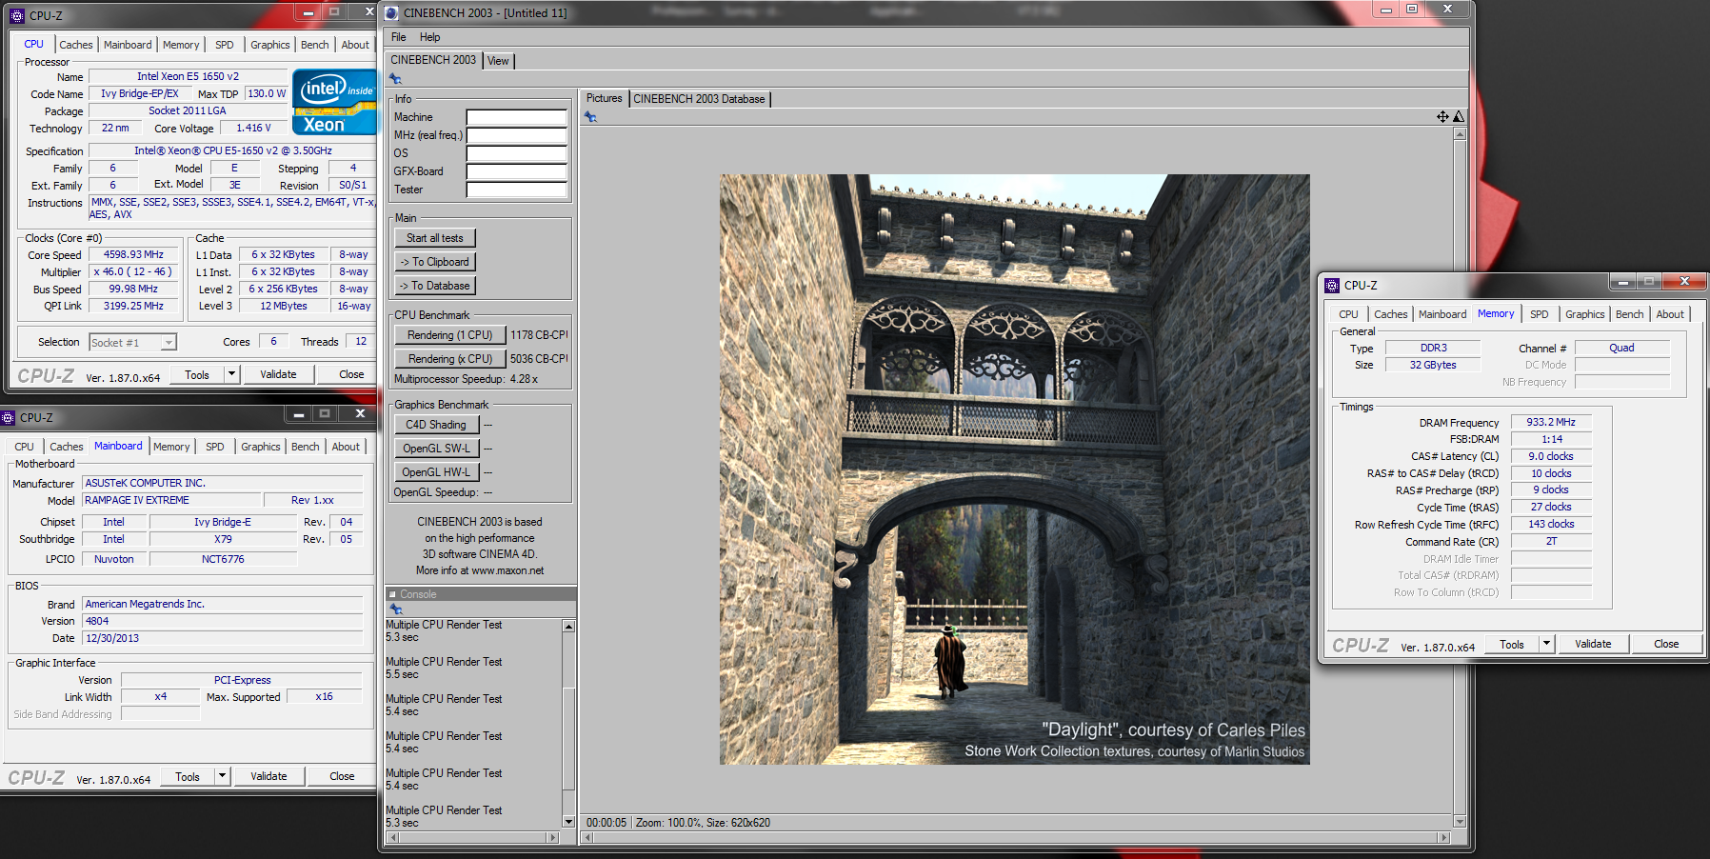This screenshot has width=1710, height=859.
Task: Open Graphics tab in Mainboard CPU-Z window
Action: pos(261,447)
